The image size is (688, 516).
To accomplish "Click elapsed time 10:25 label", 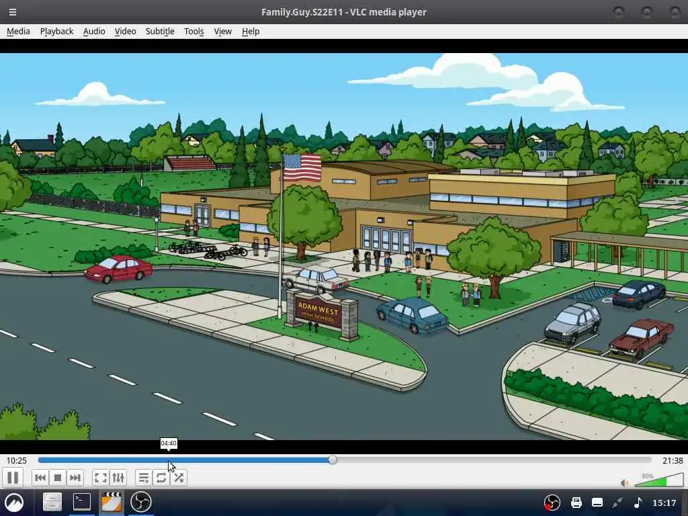I will point(16,460).
